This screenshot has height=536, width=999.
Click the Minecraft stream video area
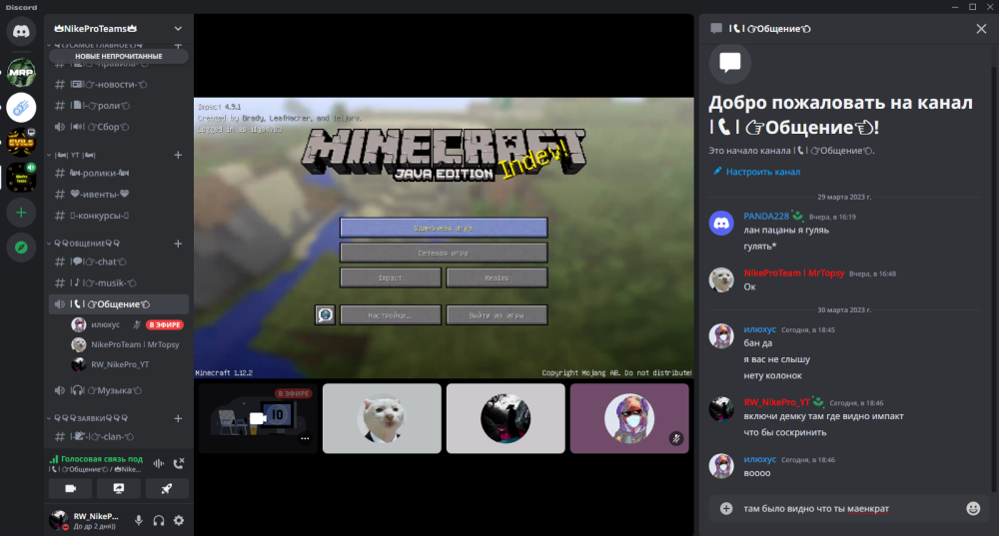pyautogui.click(x=444, y=239)
